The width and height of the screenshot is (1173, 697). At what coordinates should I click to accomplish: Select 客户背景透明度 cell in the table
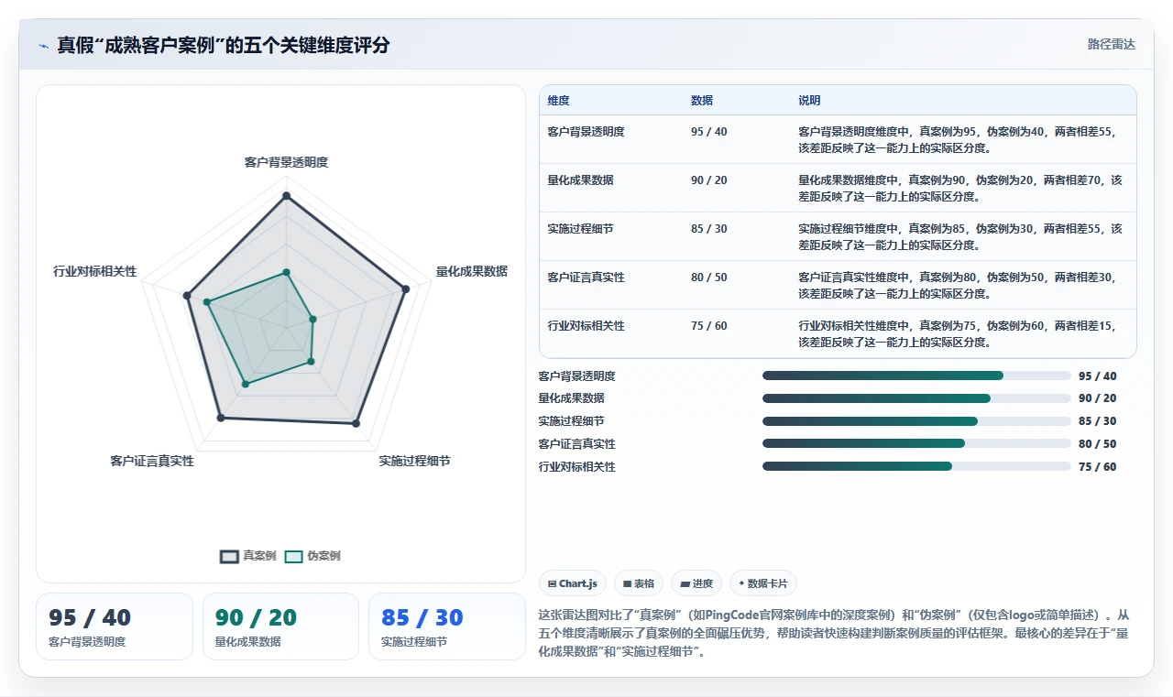pos(586,132)
